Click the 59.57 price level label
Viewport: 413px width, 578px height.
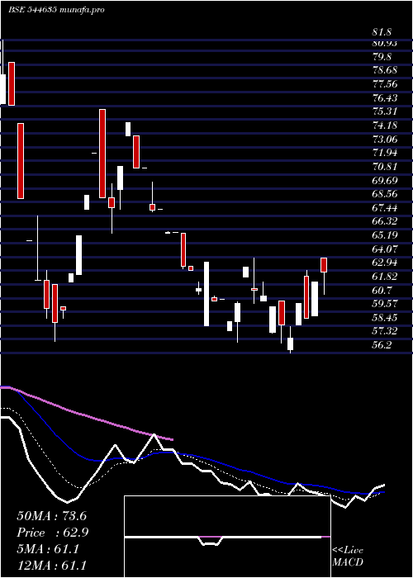pyautogui.click(x=385, y=304)
